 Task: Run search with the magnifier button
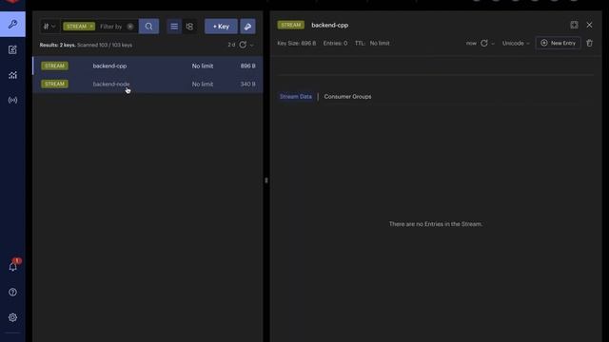coord(148,27)
